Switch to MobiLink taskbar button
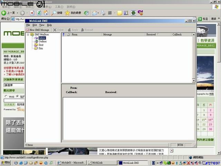221x166 pixels. 102,163
